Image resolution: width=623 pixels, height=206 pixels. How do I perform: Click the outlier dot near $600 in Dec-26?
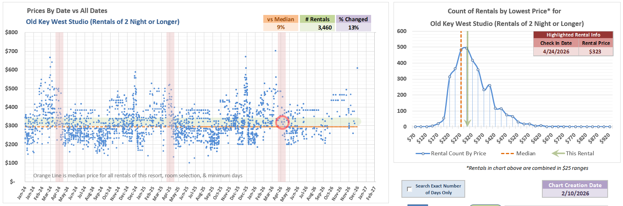[357, 68]
